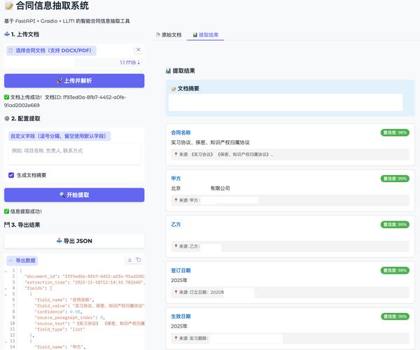
Task: Click the 1. 上传文档 section heading
Action: pos(22,34)
